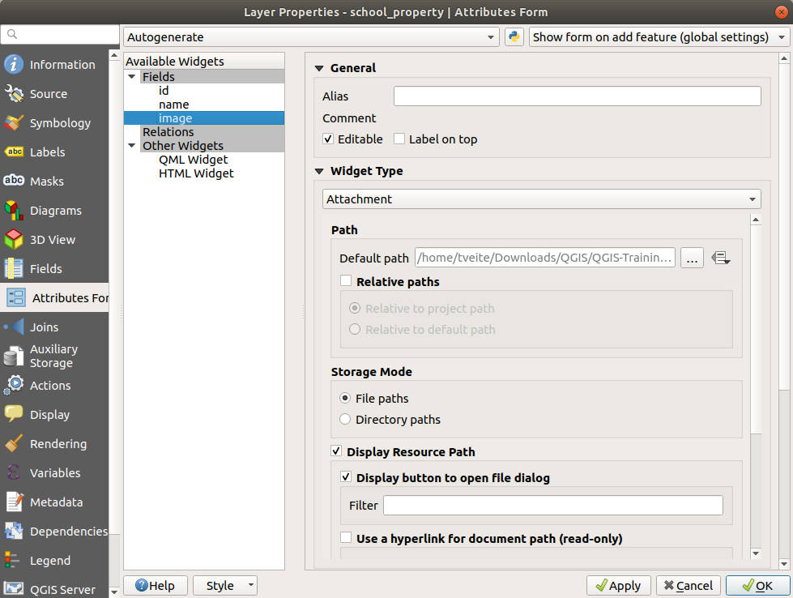This screenshot has height=598, width=793.
Task: Click the Python form init code icon
Action: [x=514, y=37]
